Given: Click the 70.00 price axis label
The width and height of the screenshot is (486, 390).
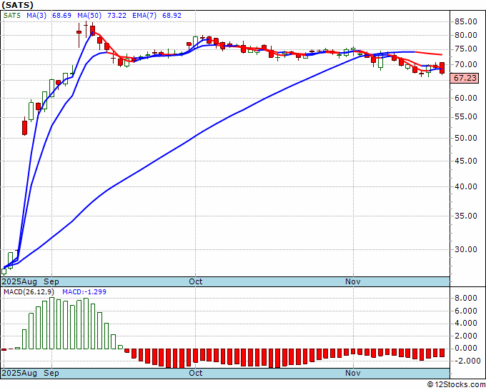Looking at the screenshot, I should (465, 64).
